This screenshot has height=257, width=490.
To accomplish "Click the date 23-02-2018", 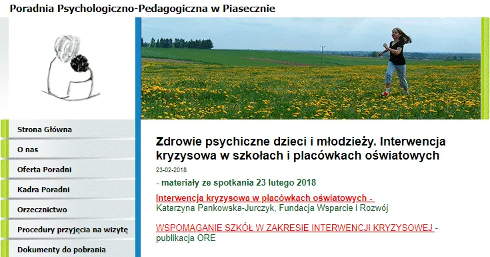I will coord(171,170).
